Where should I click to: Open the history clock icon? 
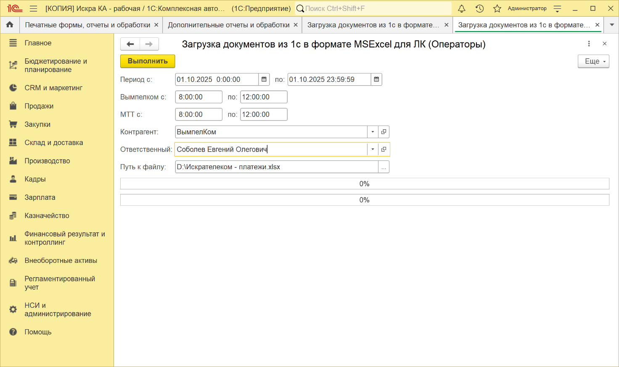pyautogui.click(x=479, y=8)
